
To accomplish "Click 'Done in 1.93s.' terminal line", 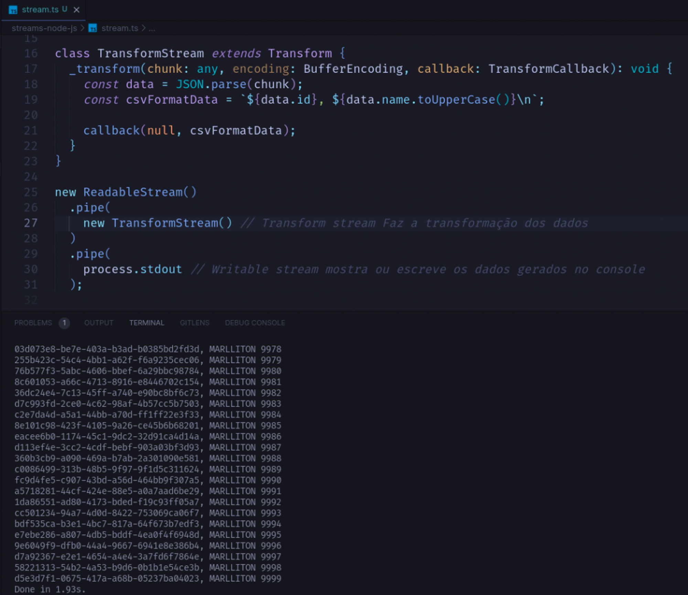I will click(x=50, y=589).
